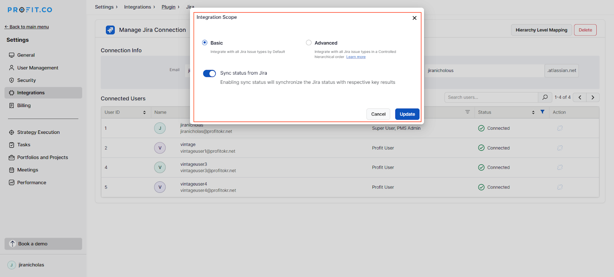Click the Profit.co logo
The height and width of the screenshot is (277, 614).
tap(30, 10)
